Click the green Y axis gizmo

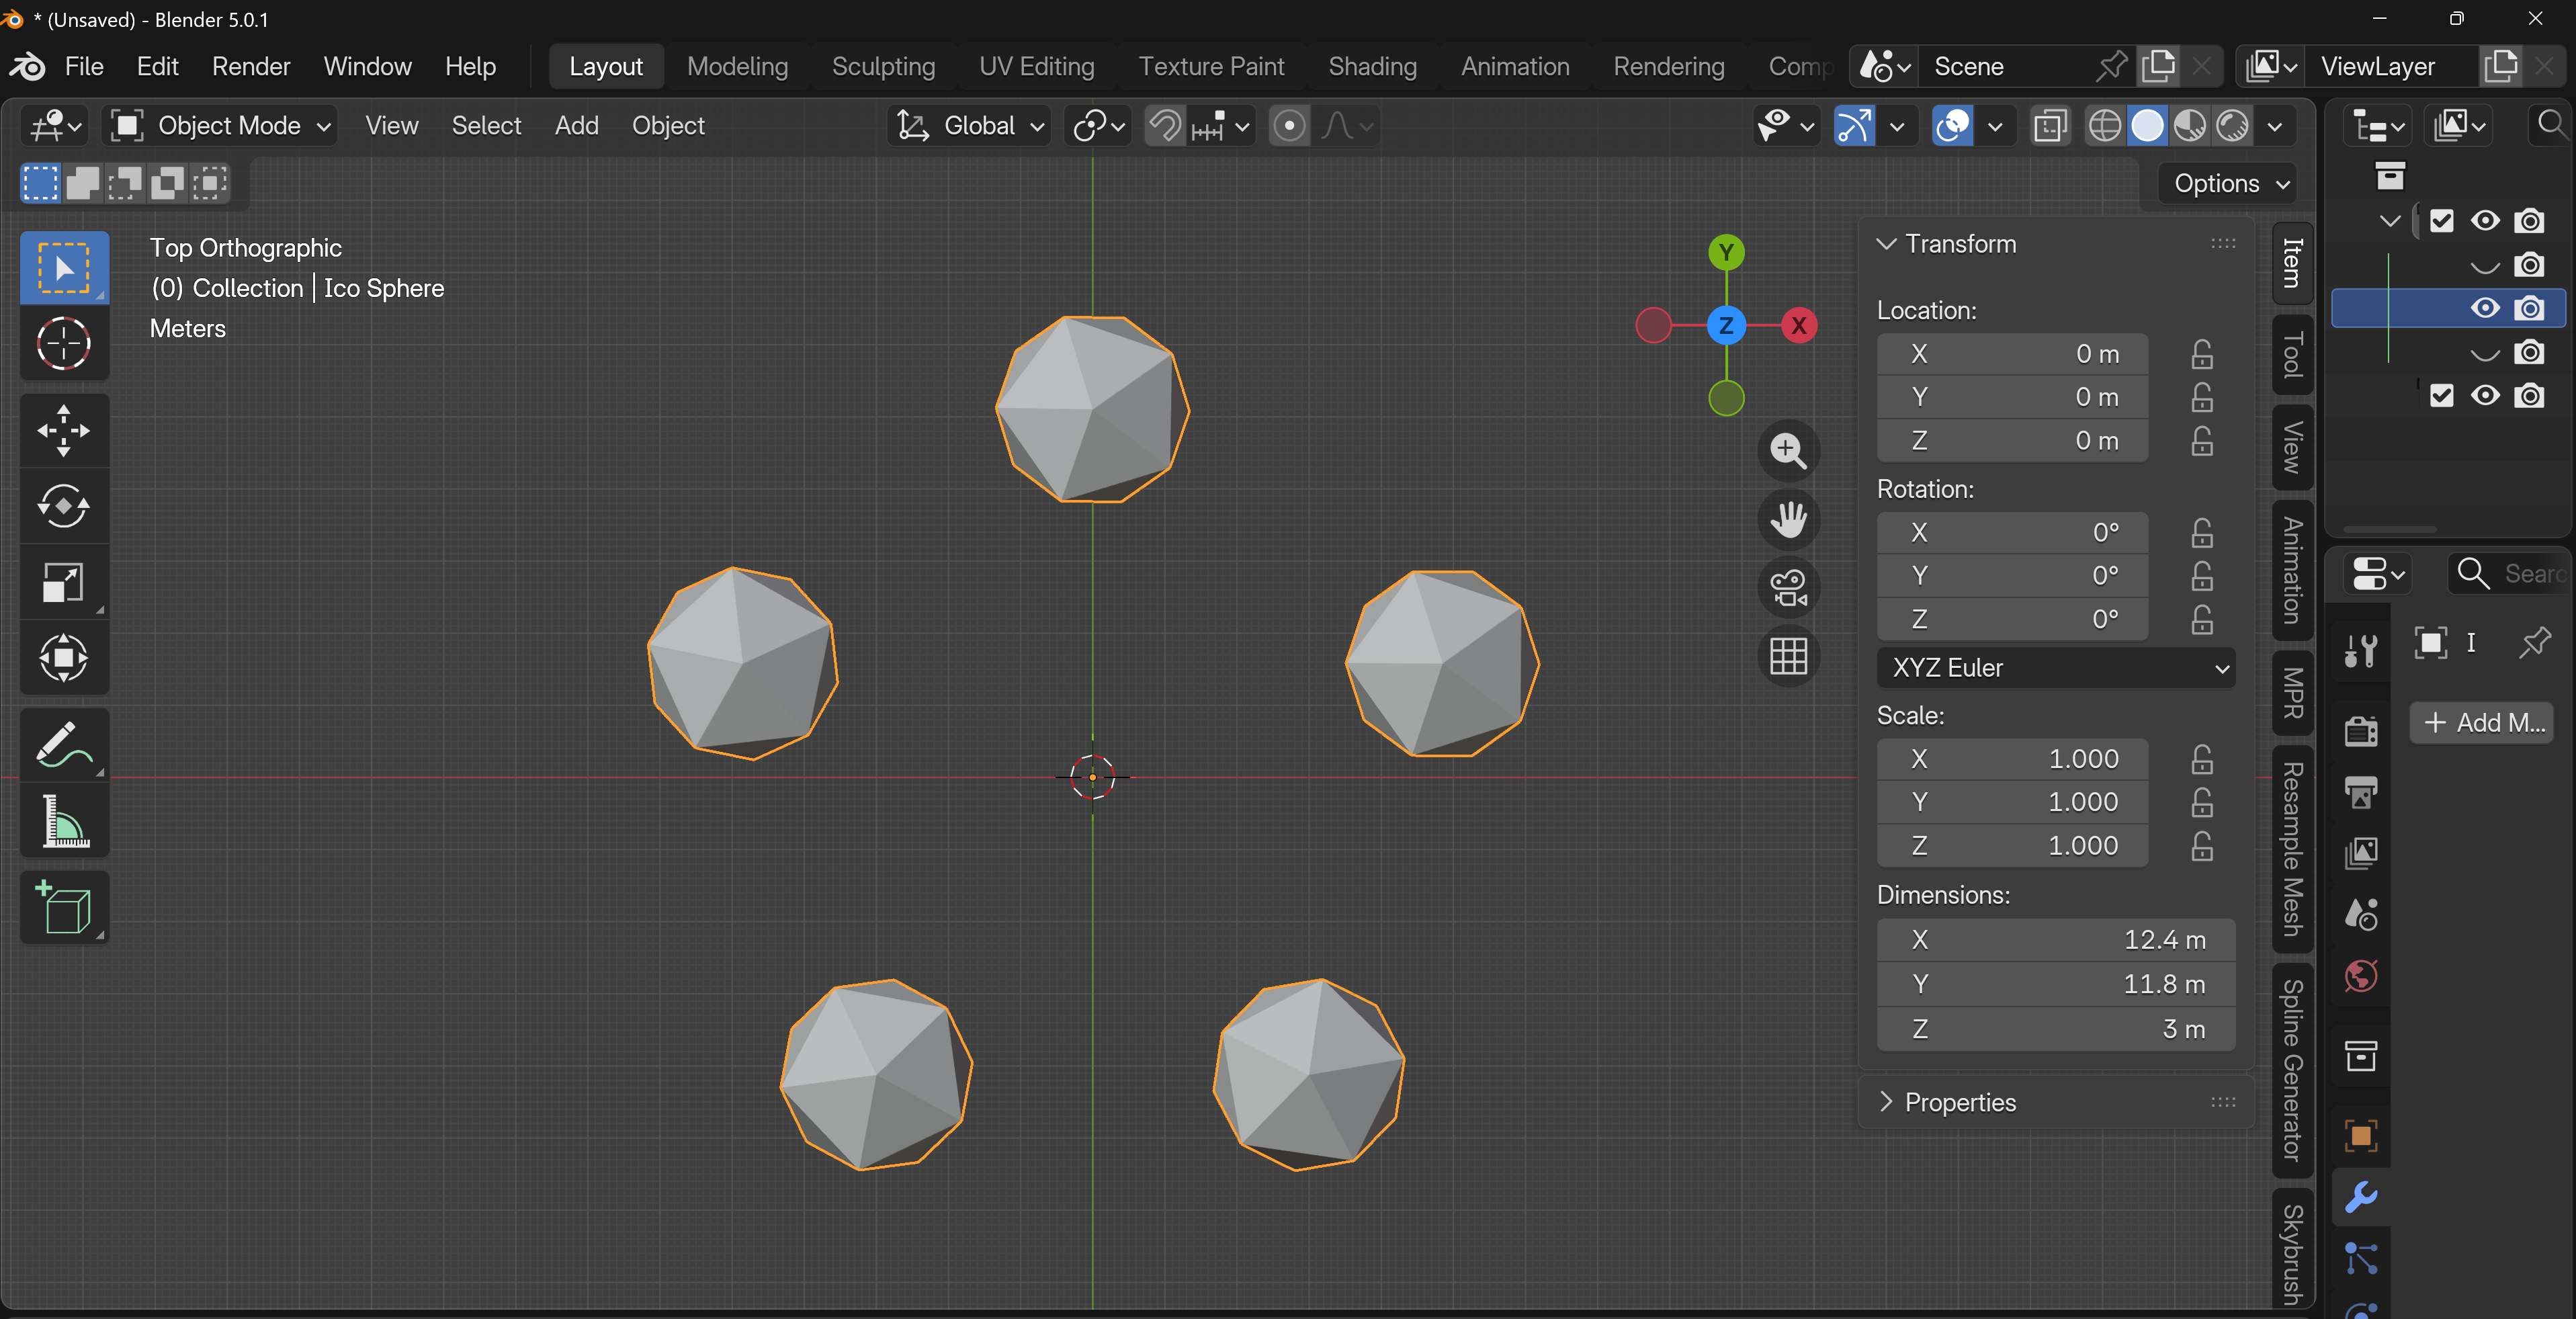[1726, 252]
